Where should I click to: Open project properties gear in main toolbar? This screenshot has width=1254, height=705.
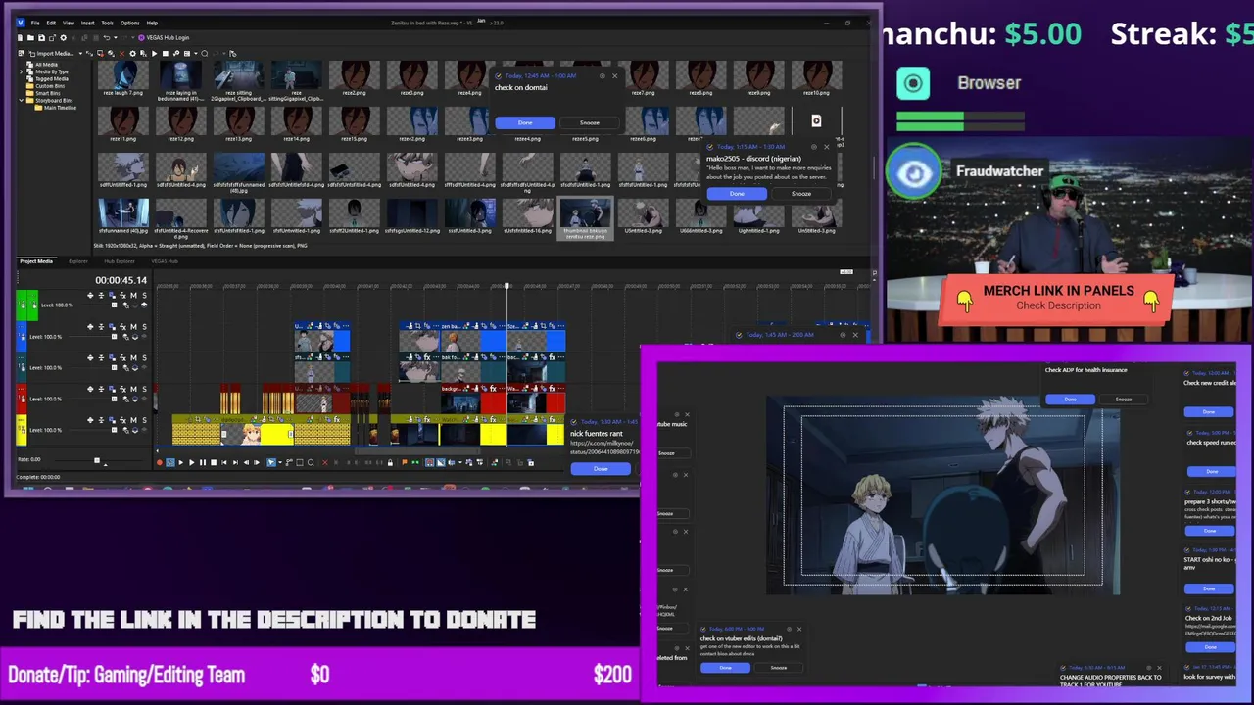[x=63, y=38]
